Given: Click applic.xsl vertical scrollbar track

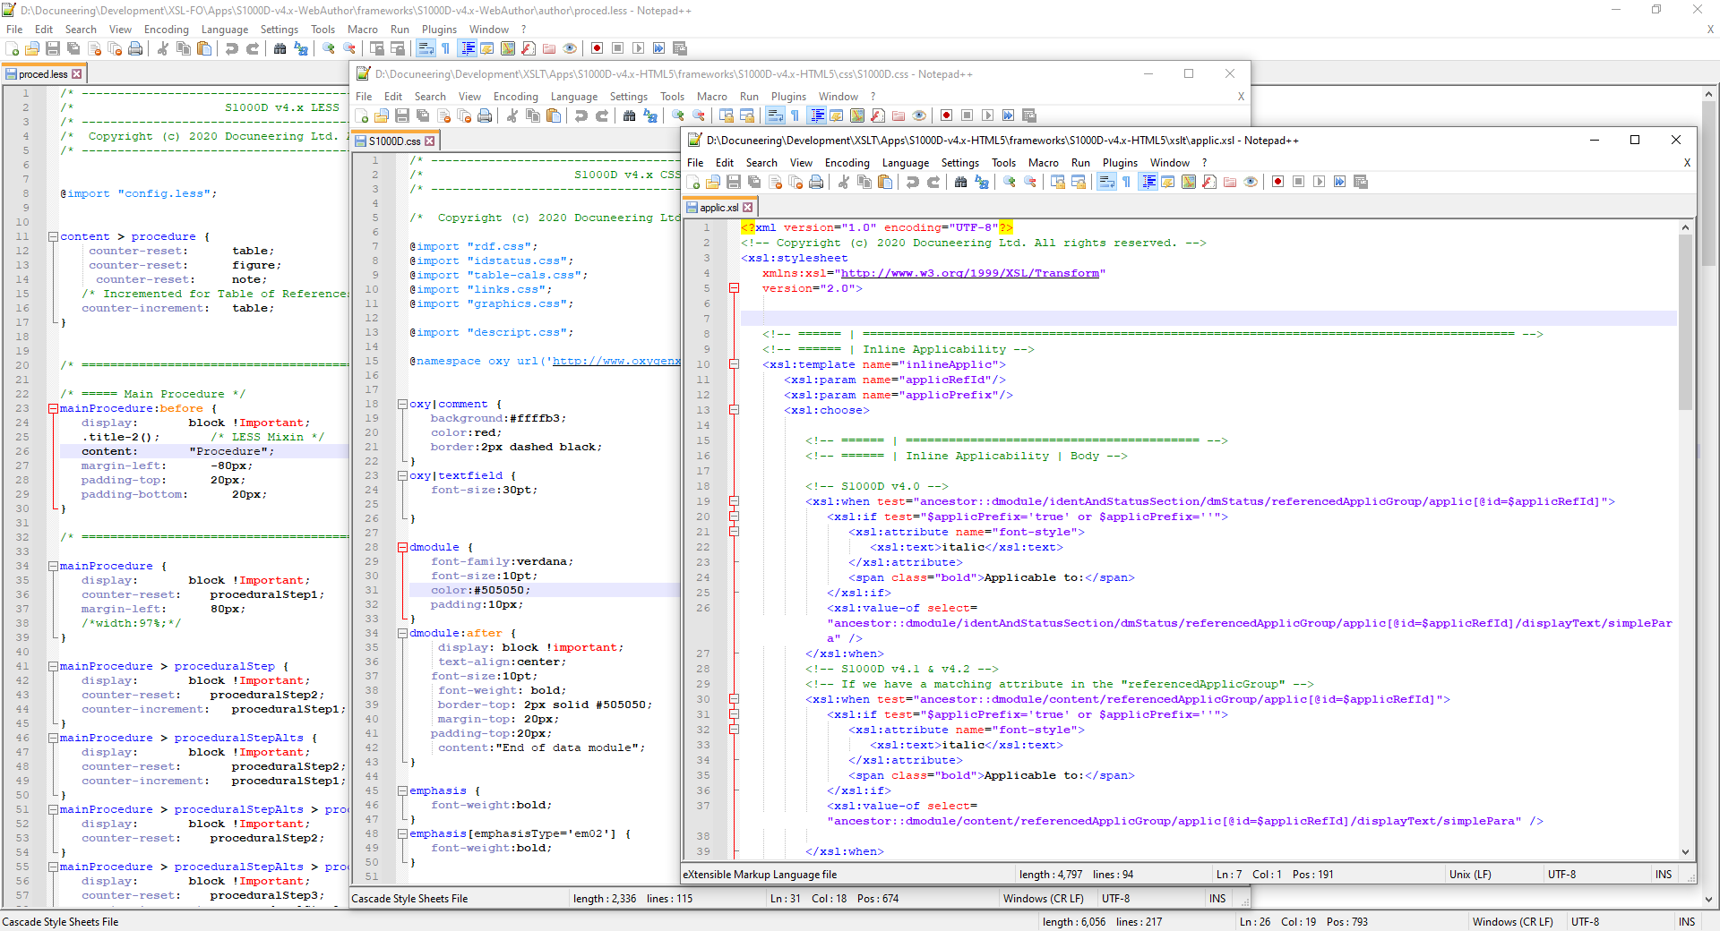Looking at the screenshot, I should tap(1685, 627).
